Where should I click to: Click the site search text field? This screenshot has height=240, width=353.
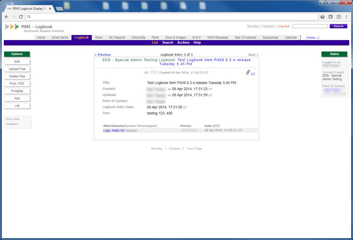click(x=310, y=26)
